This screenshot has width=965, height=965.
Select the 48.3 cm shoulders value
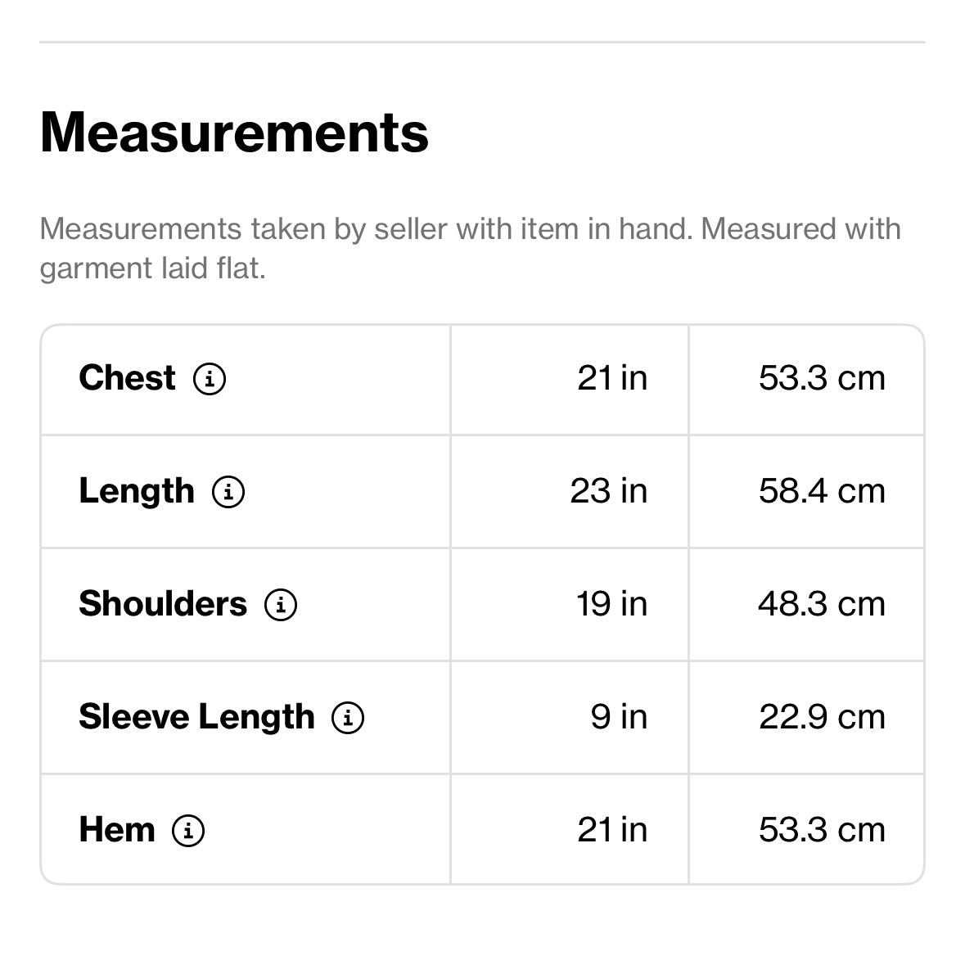pos(822,604)
